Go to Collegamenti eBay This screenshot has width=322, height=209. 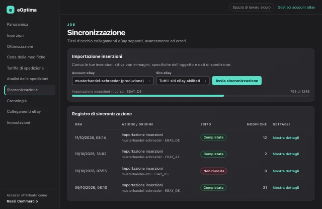click(24, 111)
